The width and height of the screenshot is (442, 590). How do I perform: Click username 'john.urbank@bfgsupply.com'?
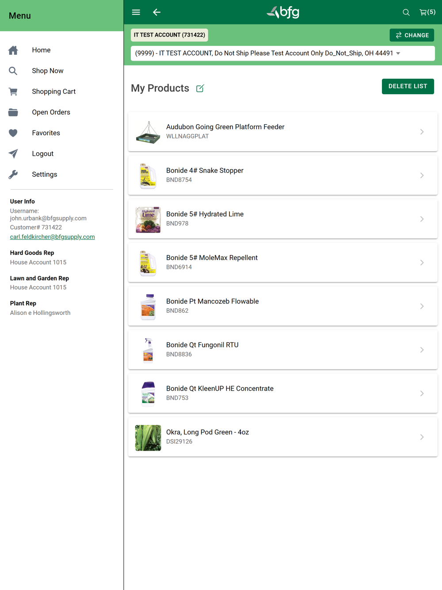(x=48, y=218)
